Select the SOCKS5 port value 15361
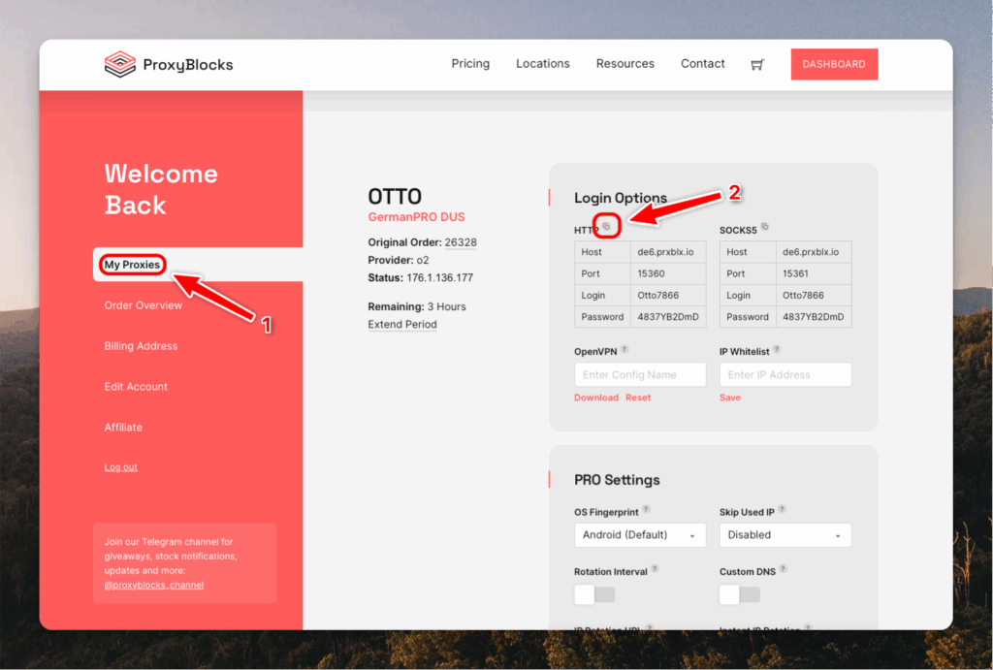The height and width of the screenshot is (670, 993). 814,273
